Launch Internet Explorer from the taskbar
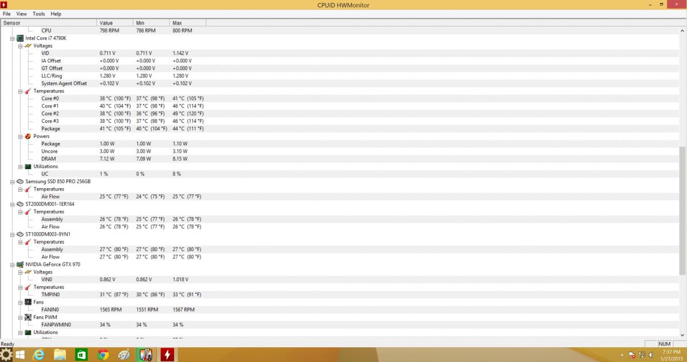The image size is (687, 362). tap(39, 355)
